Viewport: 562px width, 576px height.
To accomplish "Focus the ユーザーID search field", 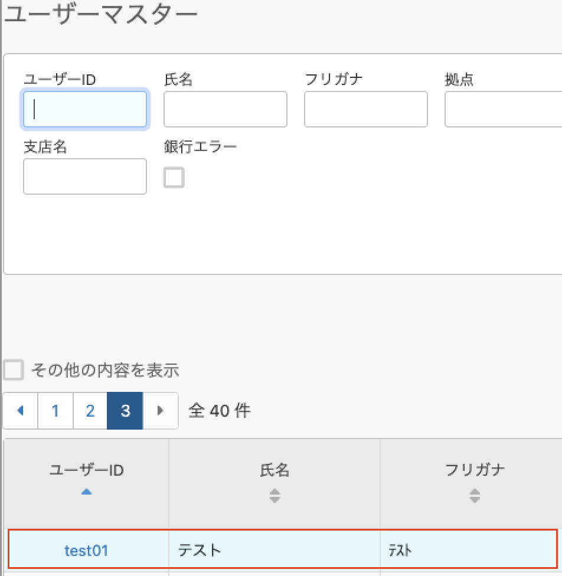I will pyautogui.click(x=85, y=109).
